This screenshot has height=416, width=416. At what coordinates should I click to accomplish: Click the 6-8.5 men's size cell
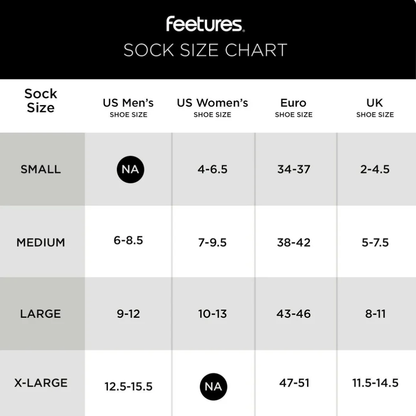click(128, 240)
